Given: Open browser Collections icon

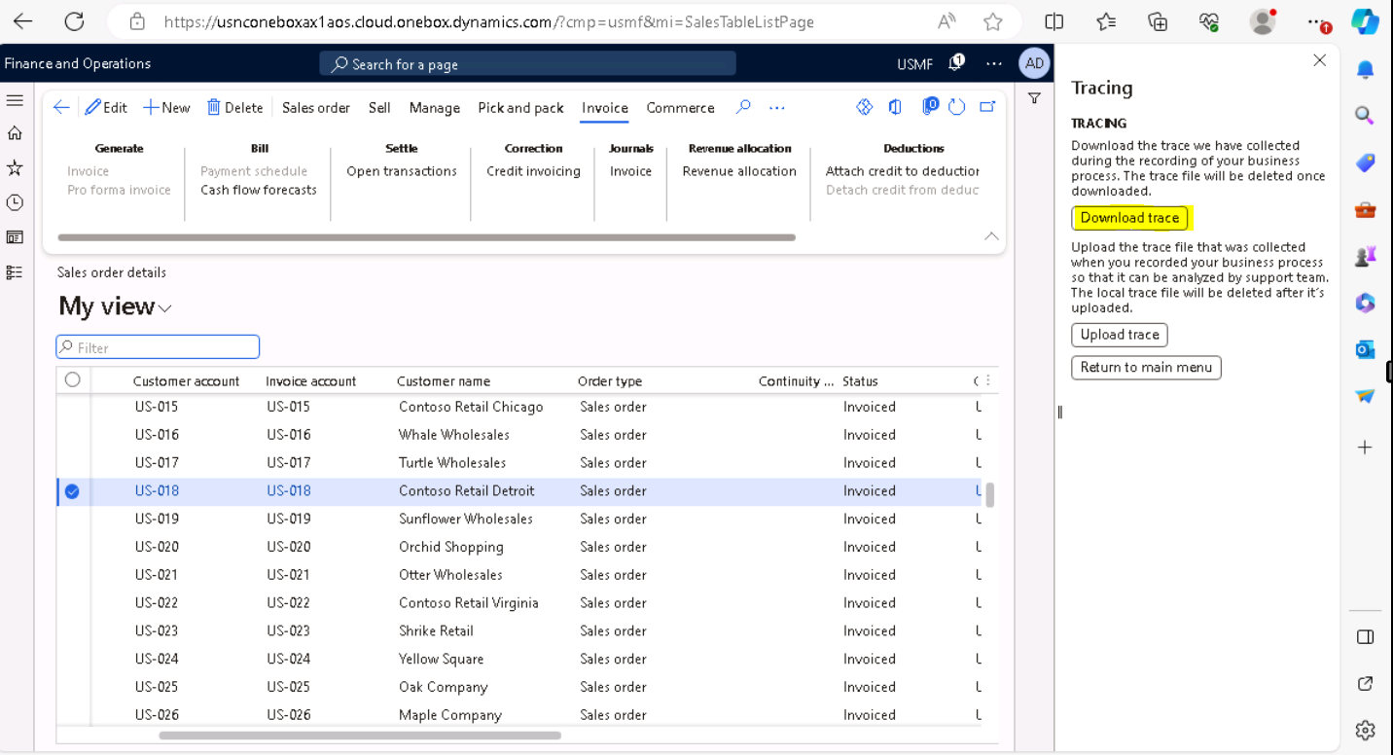Looking at the screenshot, I should (x=1158, y=21).
